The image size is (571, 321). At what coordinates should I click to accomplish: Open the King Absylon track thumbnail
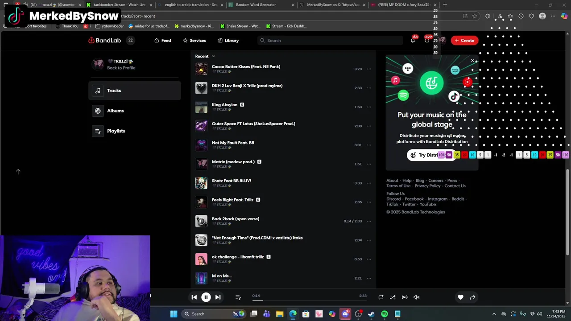coord(201,107)
